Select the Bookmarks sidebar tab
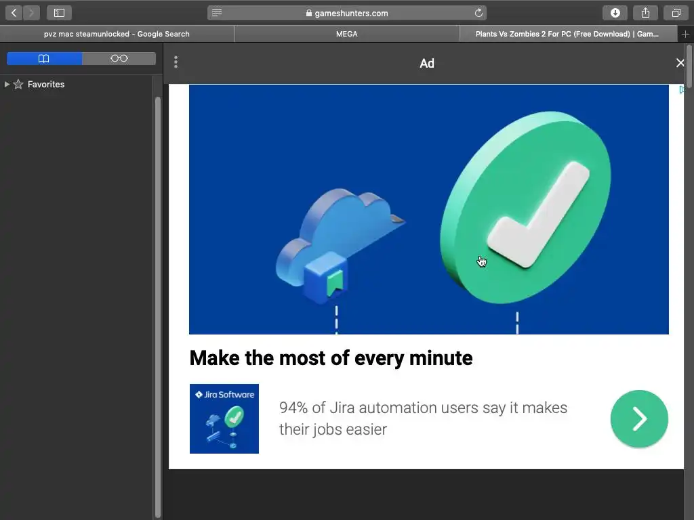The image size is (694, 520). (44, 58)
